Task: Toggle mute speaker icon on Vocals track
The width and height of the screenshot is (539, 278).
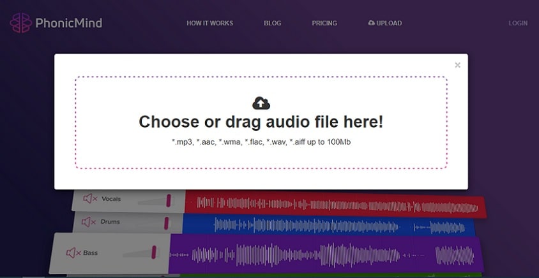Action: [90, 198]
